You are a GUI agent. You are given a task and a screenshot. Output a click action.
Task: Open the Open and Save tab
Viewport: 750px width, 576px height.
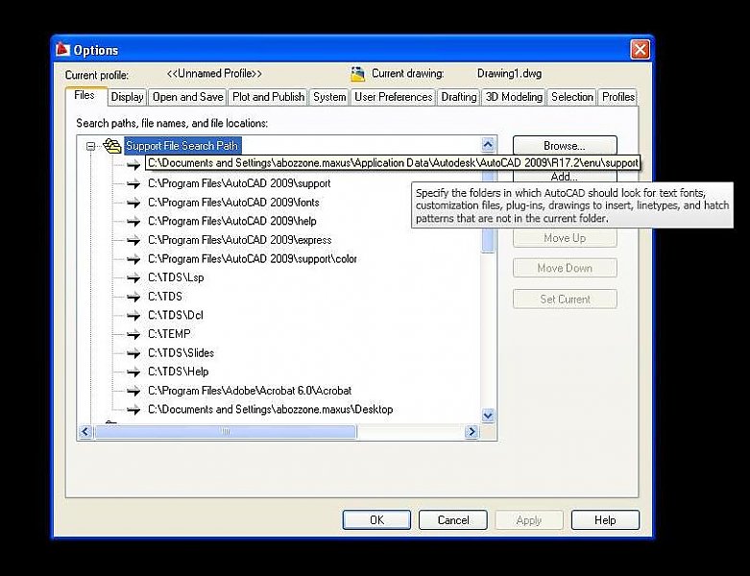click(x=188, y=97)
